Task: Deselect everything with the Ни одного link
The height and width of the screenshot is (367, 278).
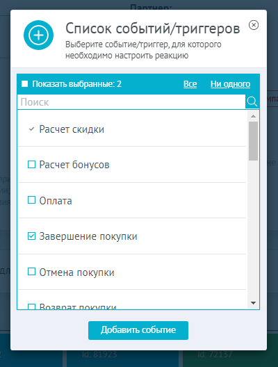Action: click(230, 84)
